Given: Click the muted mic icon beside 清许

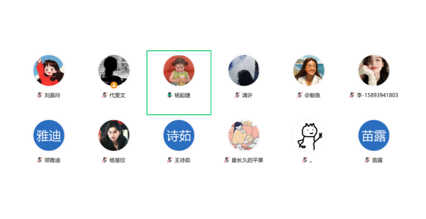Looking at the screenshot, I should (x=237, y=95).
